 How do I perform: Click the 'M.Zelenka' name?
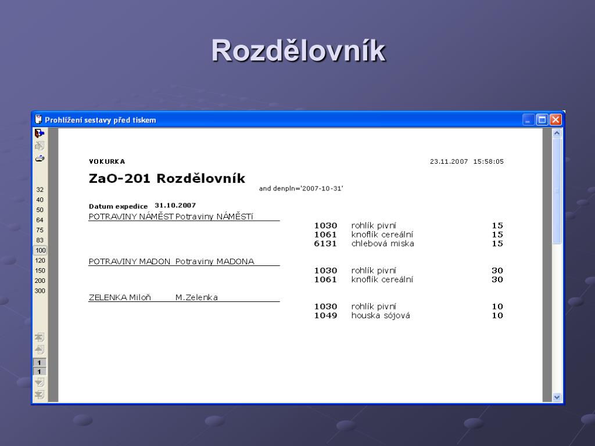tap(196, 297)
